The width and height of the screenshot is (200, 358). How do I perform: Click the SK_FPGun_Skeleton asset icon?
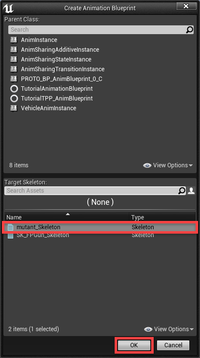click(11, 236)
